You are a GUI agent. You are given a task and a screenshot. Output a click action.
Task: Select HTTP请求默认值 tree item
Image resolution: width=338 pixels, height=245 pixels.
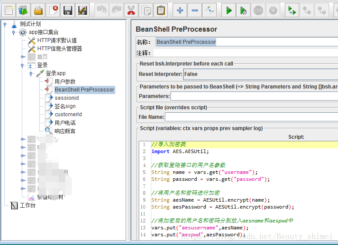[x=57, y=40]
